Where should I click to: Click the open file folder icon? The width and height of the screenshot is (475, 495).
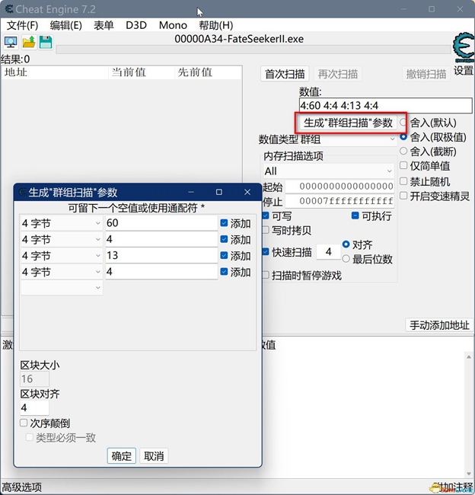pyautogui.click(x=29, y=41)
